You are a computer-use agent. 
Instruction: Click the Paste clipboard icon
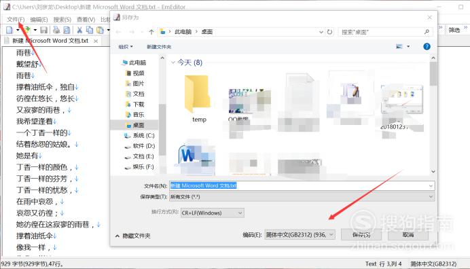click(100, 30)
